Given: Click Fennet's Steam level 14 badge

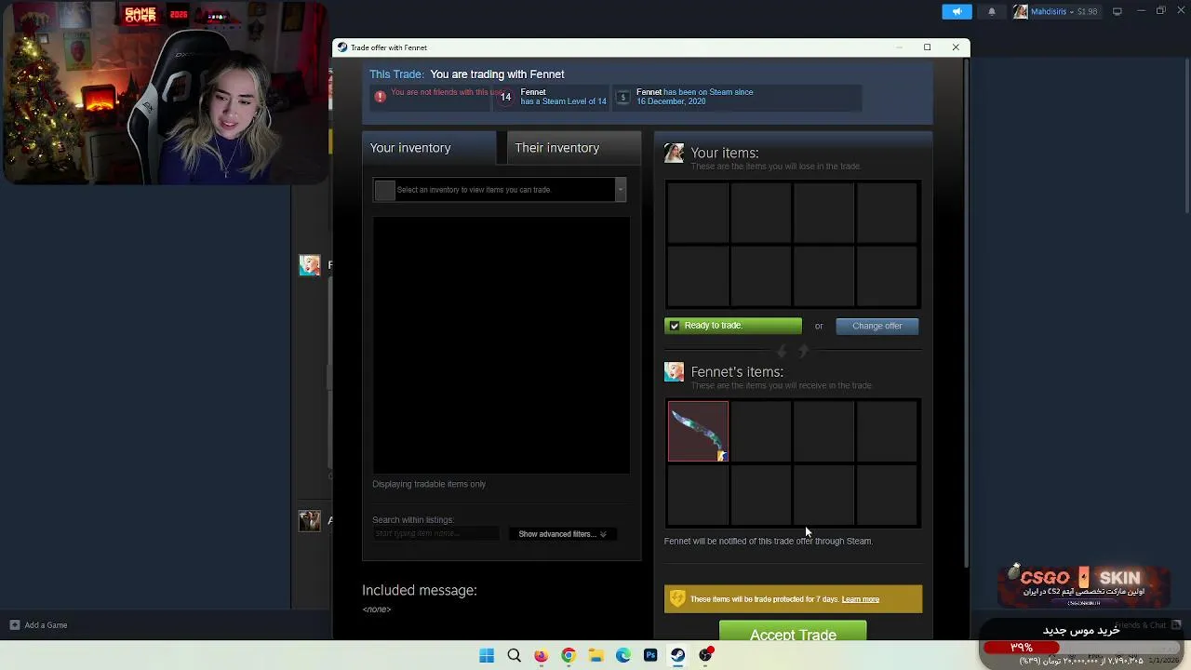Looking at the screenshot, I should pyautogui.click(x=505, y=97).
